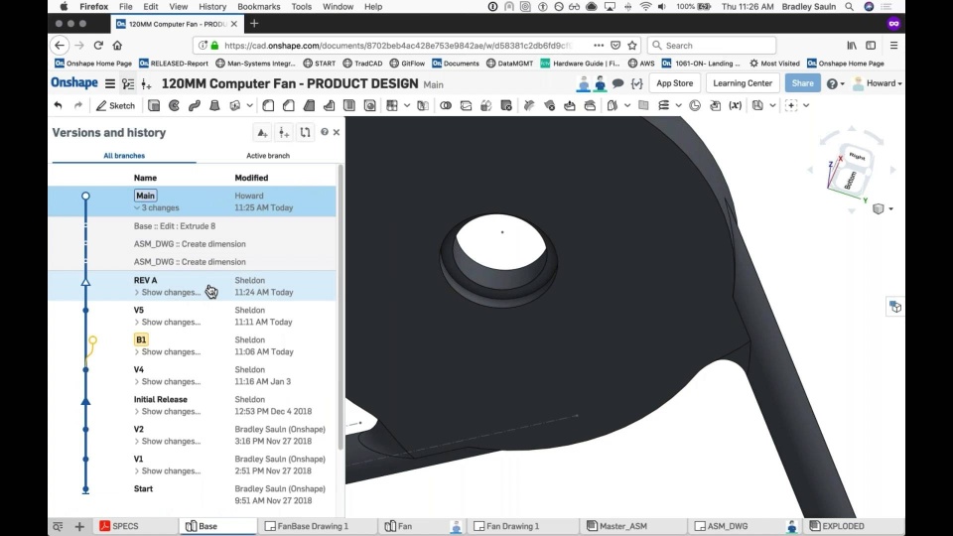Open the tab manager icon at bottom left
This screenshot has width=953, height=536.
click(x=58, y=526)
